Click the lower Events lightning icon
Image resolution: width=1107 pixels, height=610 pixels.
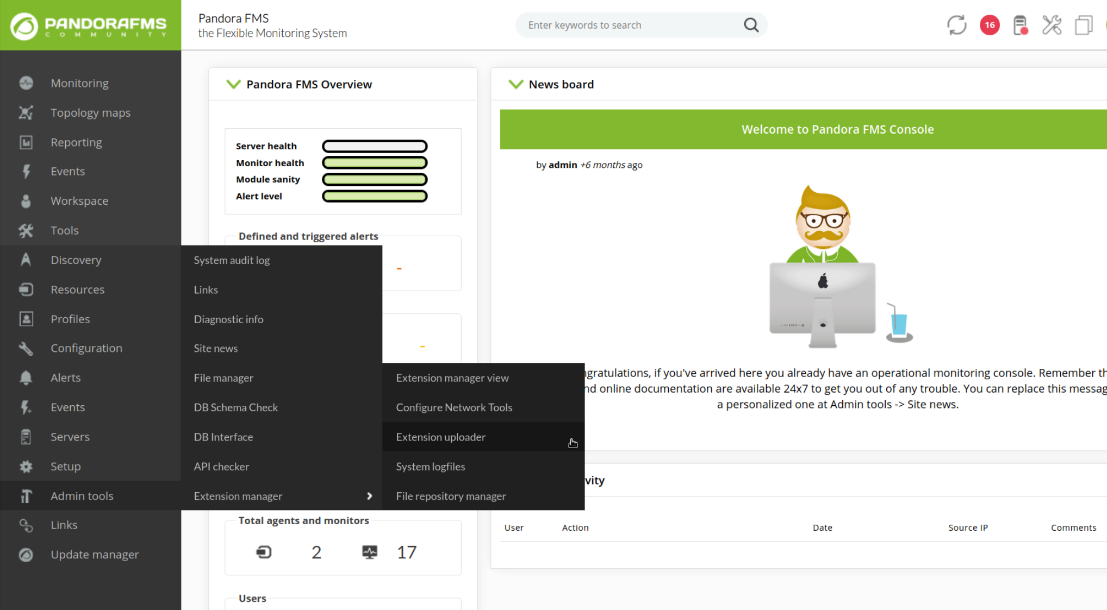(26, 407)
